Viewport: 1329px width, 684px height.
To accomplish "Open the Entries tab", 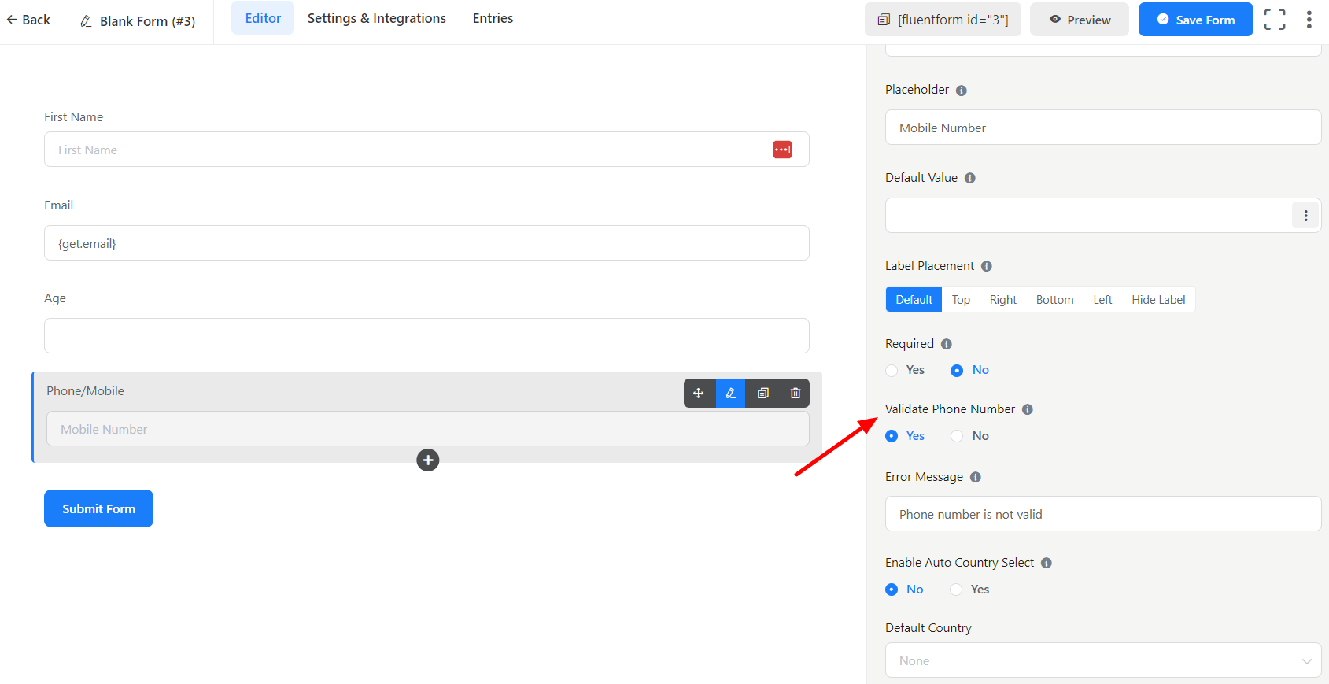I will 493,18.
